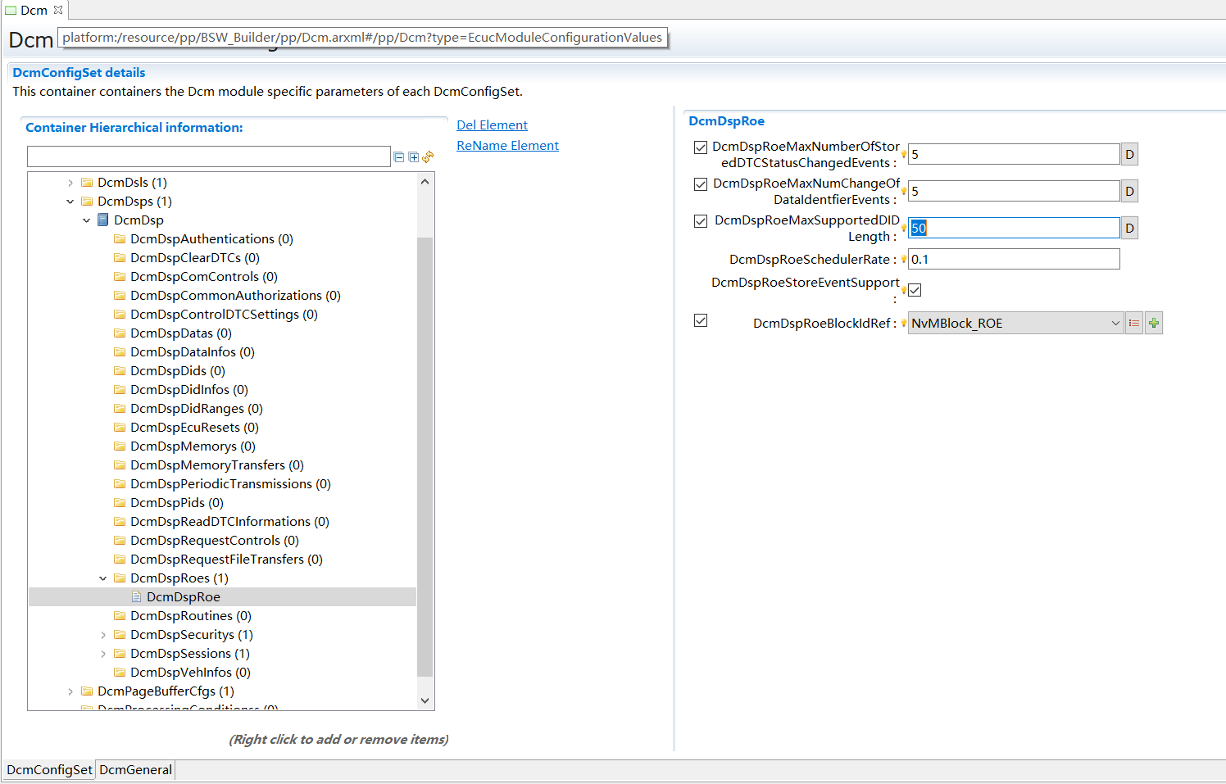Screen dimensions: 1226x784
Task: Collapse the DcmDspRoes tree node
Action: [x=103, y=578]
